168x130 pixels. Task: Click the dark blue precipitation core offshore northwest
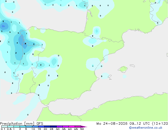coord(3,26)
